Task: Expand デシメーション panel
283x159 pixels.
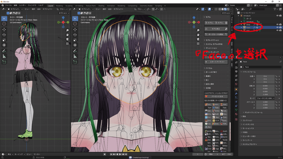Action: tap(210, 48)
